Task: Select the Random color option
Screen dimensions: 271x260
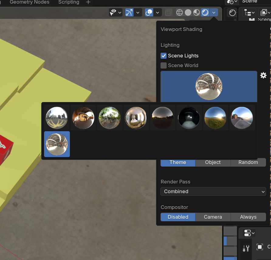Action: [x=248, y=162]
